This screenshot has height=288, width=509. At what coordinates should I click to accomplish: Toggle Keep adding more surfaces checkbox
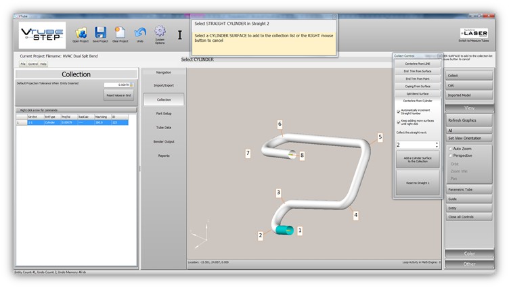point(397,122)
